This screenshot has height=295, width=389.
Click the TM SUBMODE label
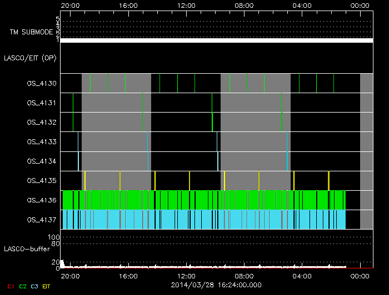coord(31,32)
